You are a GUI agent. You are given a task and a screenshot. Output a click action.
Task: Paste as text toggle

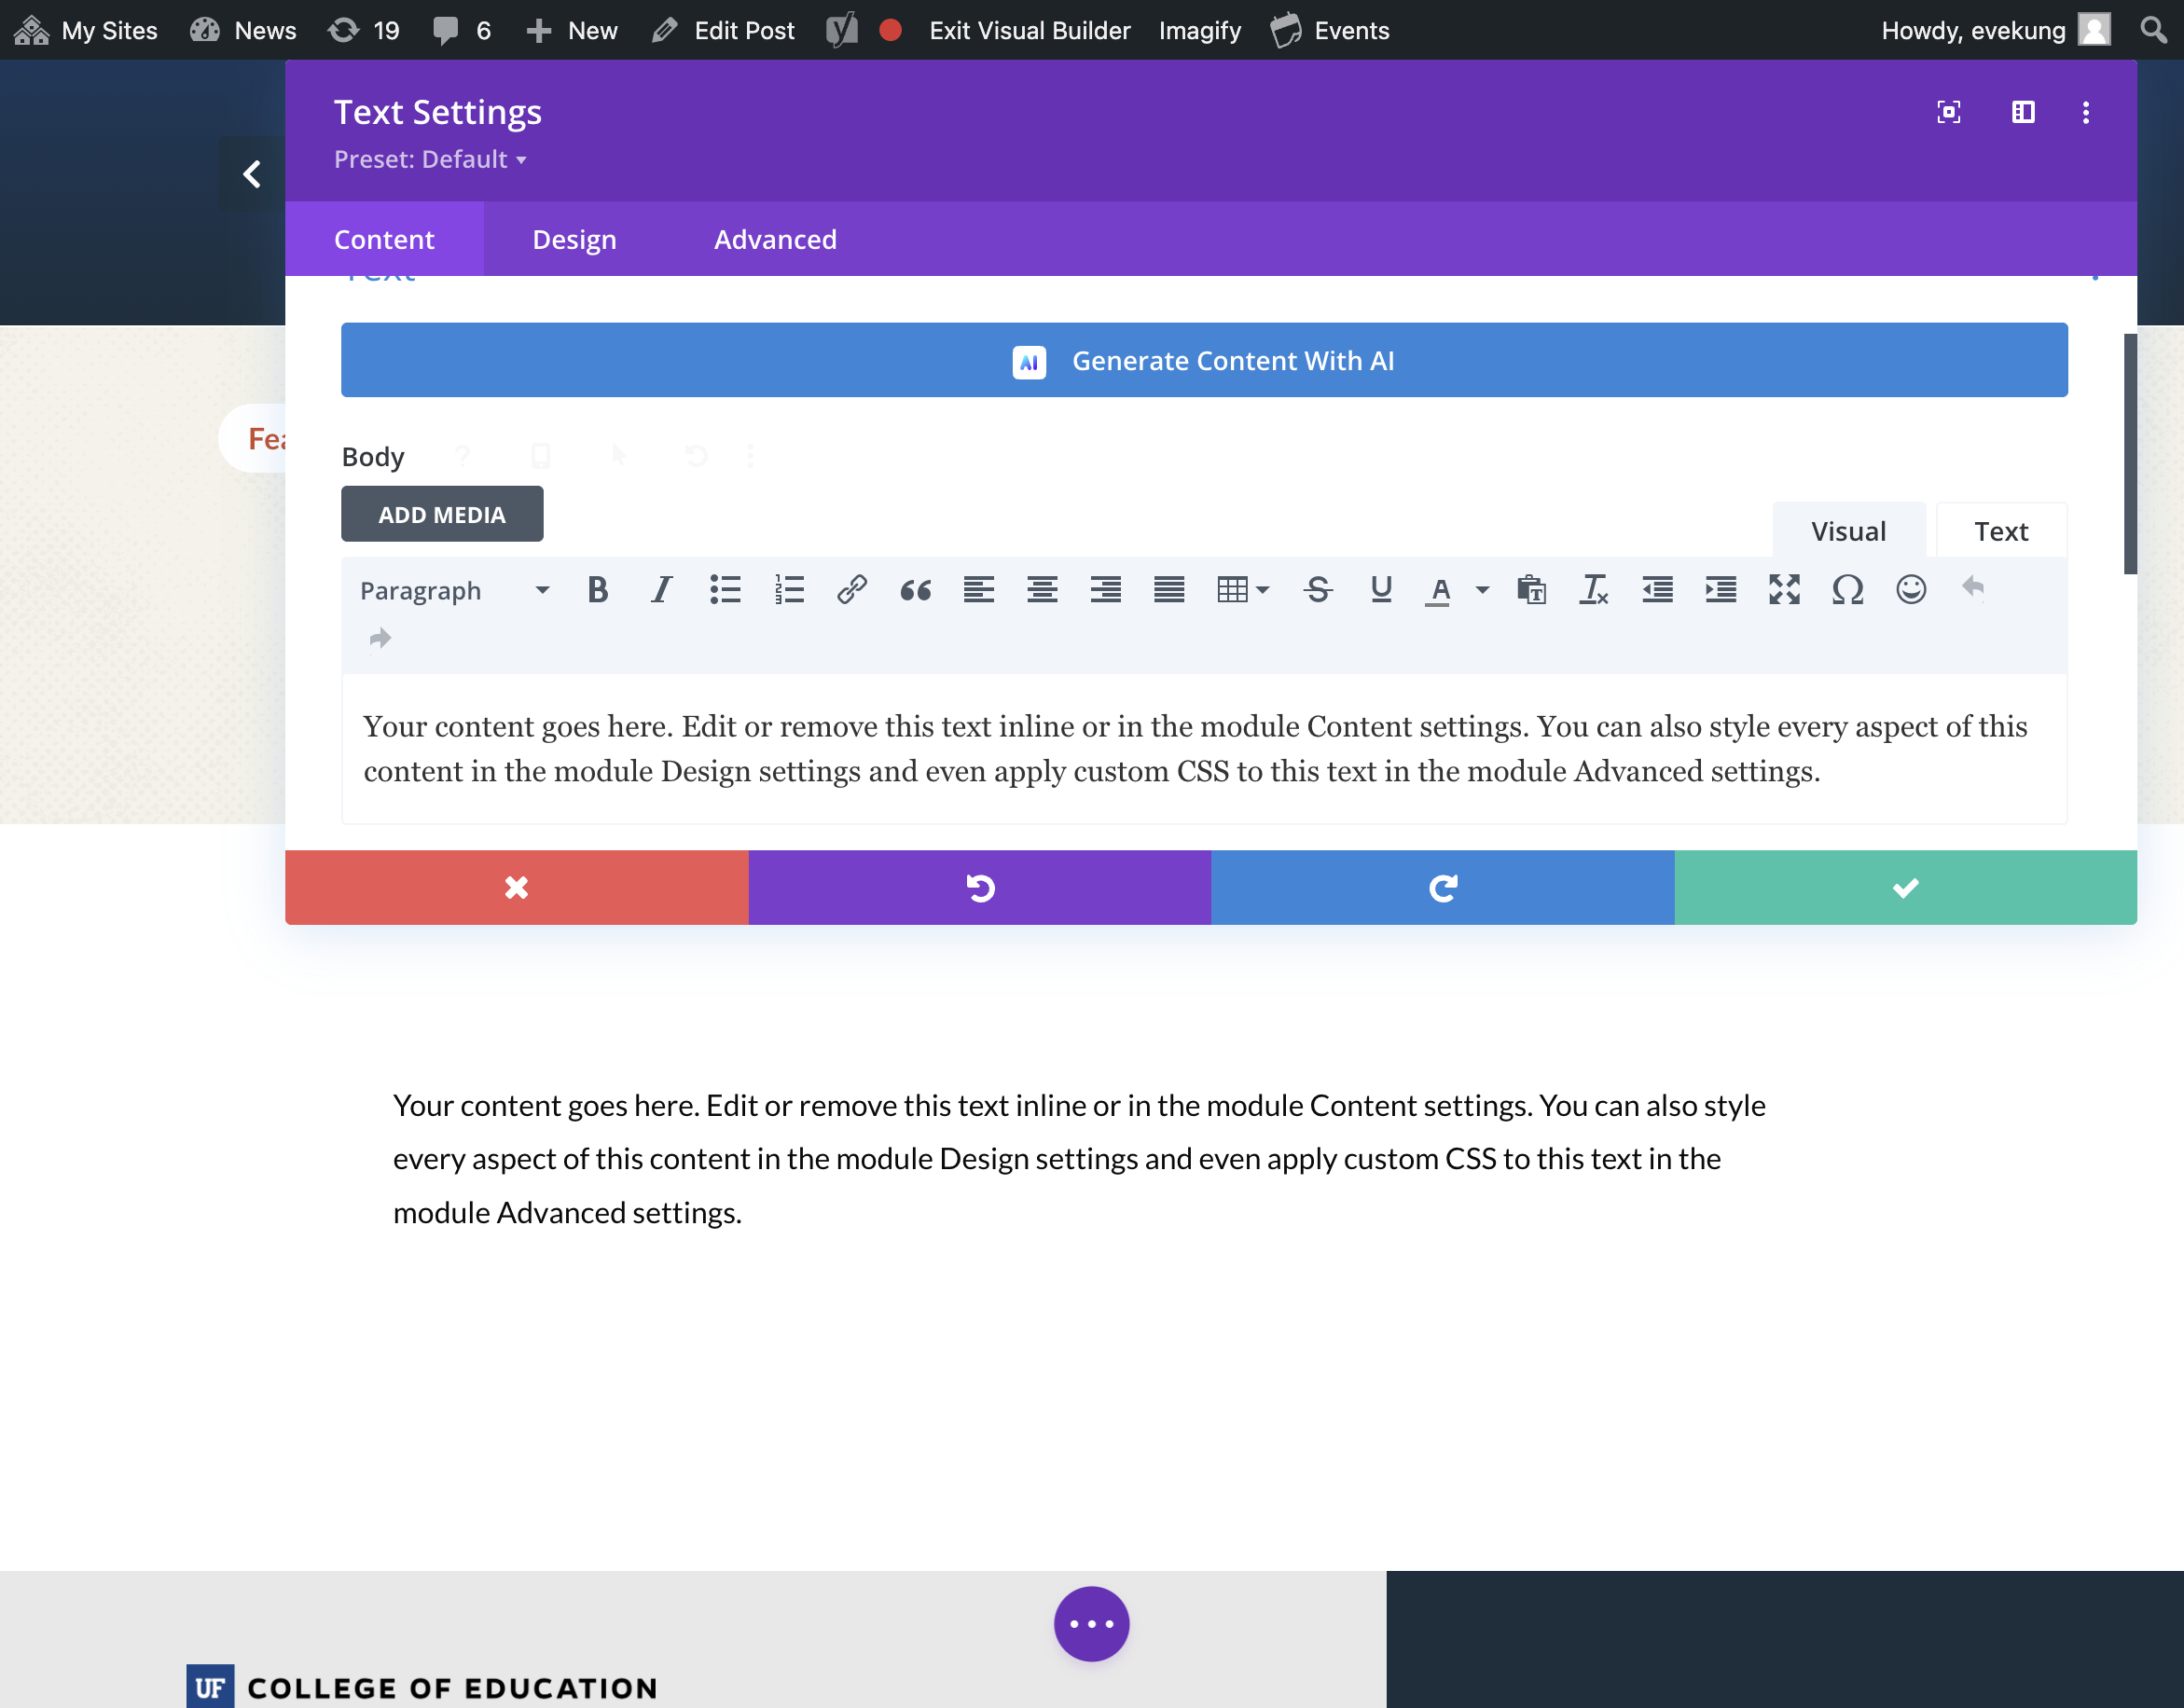coord(1531,590)
